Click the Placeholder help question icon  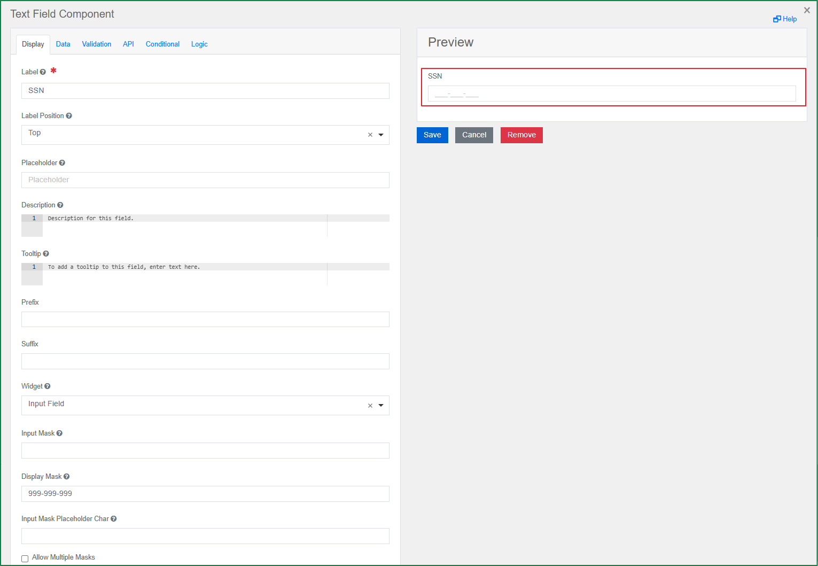(x=62, y=163)
